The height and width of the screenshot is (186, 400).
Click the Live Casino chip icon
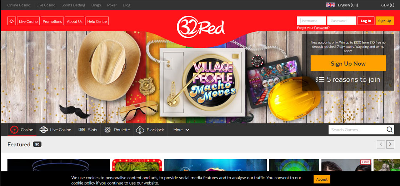44,130
